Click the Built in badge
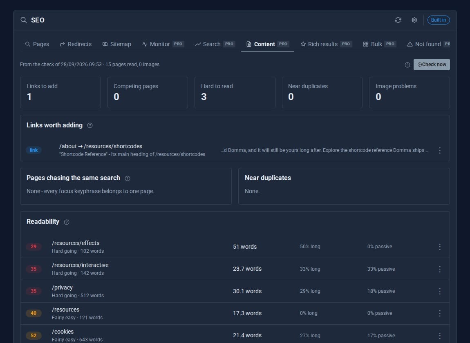Screen dimensions: 470x343 [438, 20]
